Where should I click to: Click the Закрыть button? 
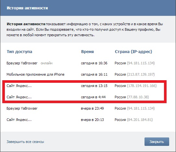[157, 142]
